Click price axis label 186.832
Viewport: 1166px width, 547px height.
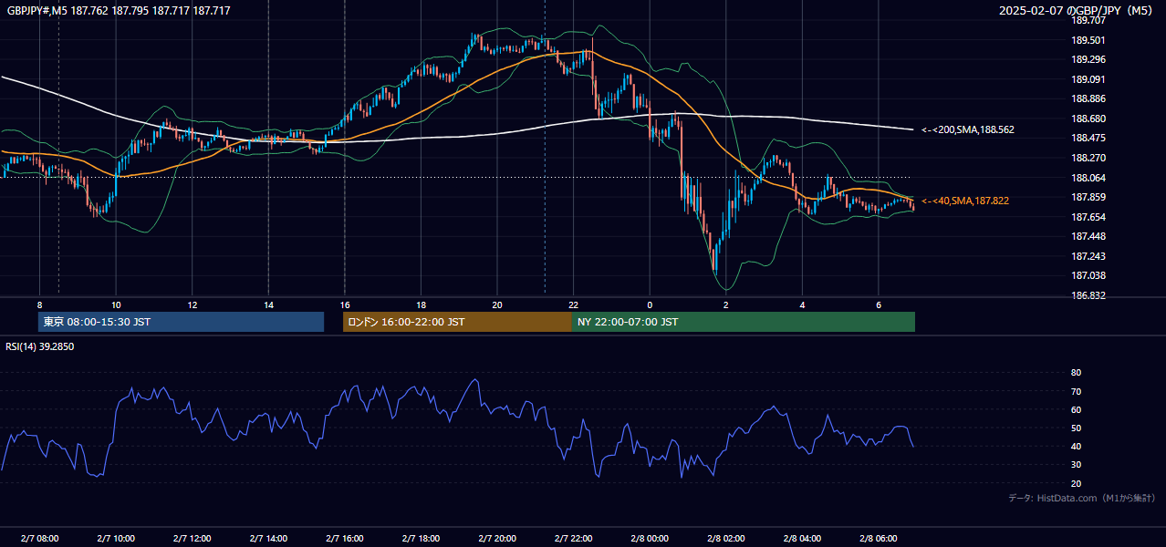1088,295
